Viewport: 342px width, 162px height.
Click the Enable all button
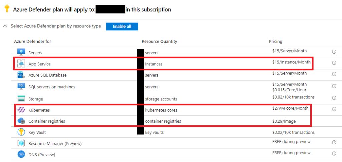pos(122,26)
